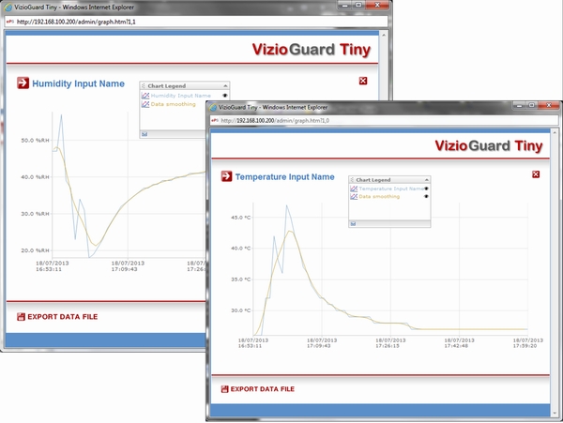563x423 pixels.
Task: Close the humidity graph with red X
Action: (x=363, y=81)
